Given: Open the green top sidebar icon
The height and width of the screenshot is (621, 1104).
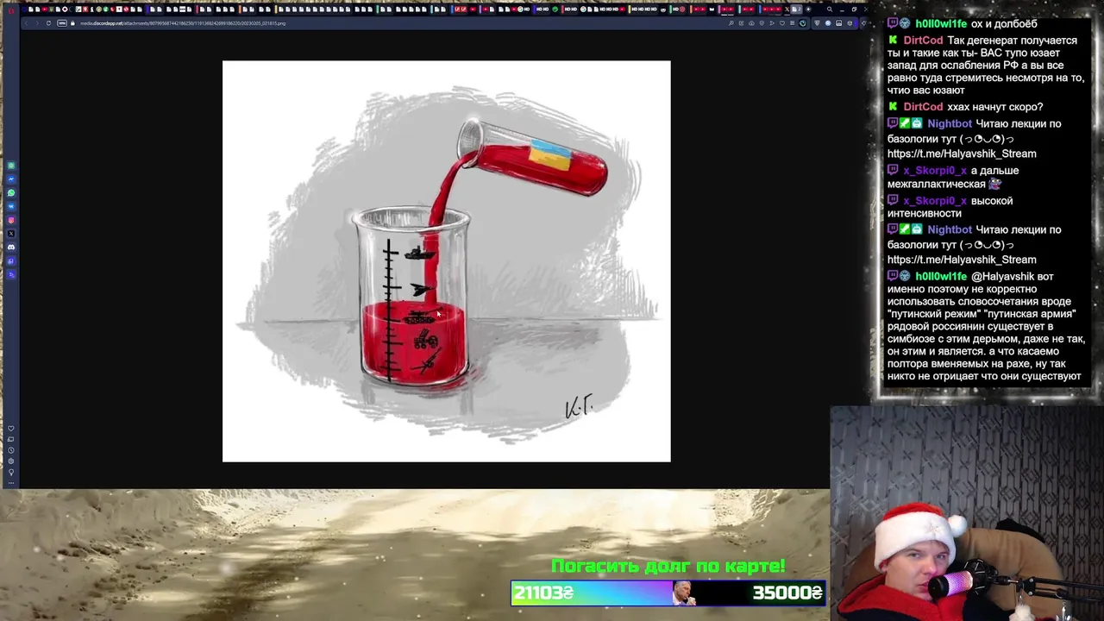Looking at the screenshot, I should pos(11,166).
